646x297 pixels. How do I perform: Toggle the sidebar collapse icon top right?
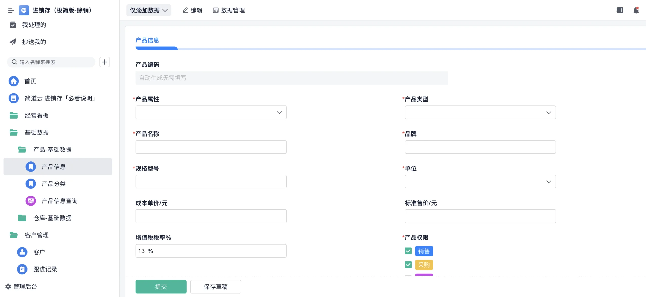click(620, 10)
